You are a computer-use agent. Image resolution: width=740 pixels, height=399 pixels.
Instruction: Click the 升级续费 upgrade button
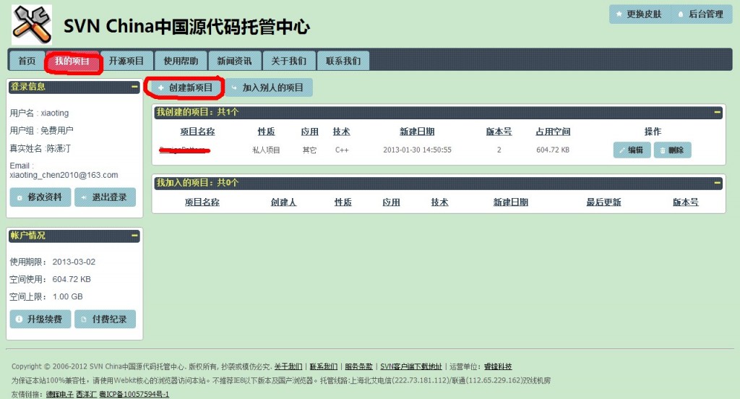(x=40, y=319)
